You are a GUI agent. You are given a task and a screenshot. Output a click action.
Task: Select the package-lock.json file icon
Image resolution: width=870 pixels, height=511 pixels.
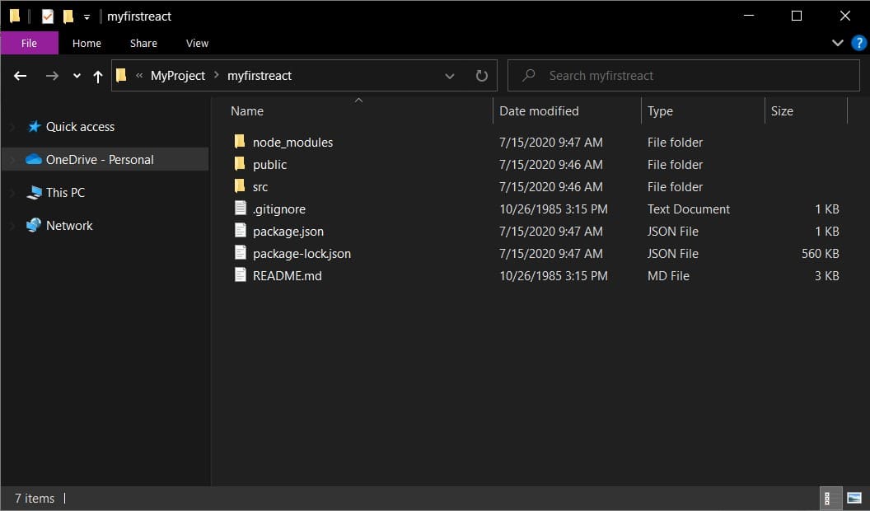click(x=241, y=253)
